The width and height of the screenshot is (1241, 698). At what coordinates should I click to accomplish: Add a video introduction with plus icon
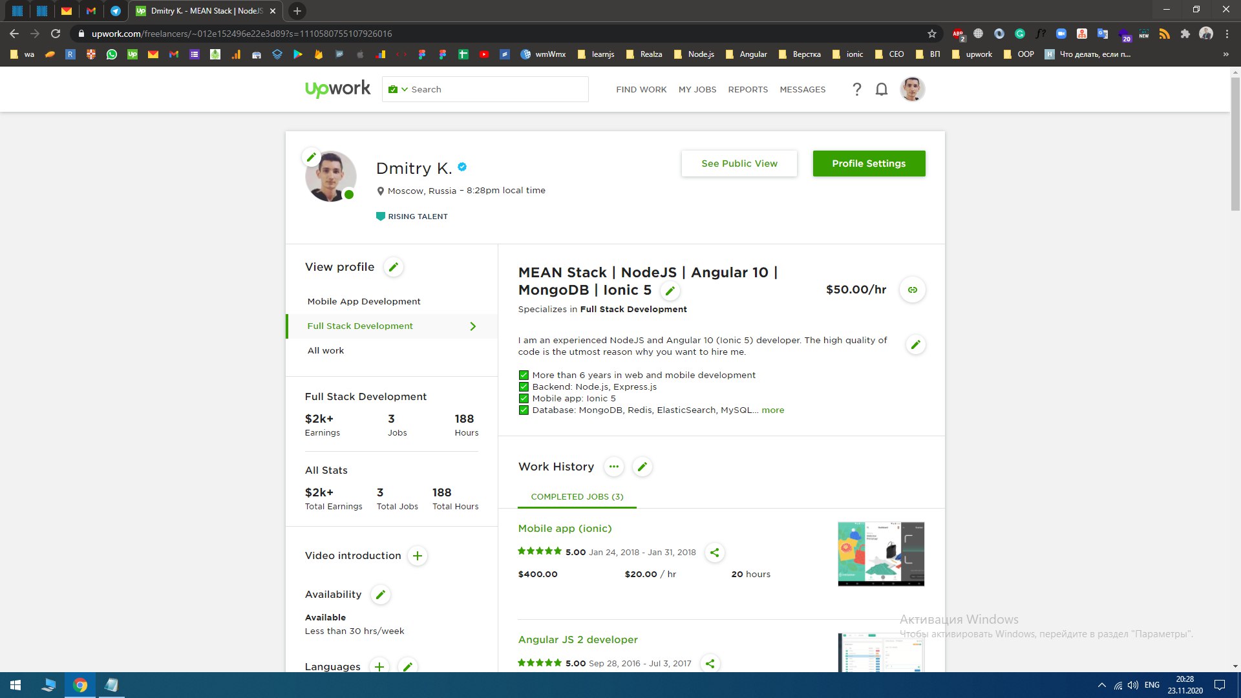[x=418, y=556]
